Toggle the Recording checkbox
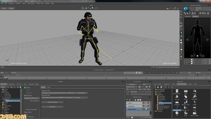 pos(25,93)
